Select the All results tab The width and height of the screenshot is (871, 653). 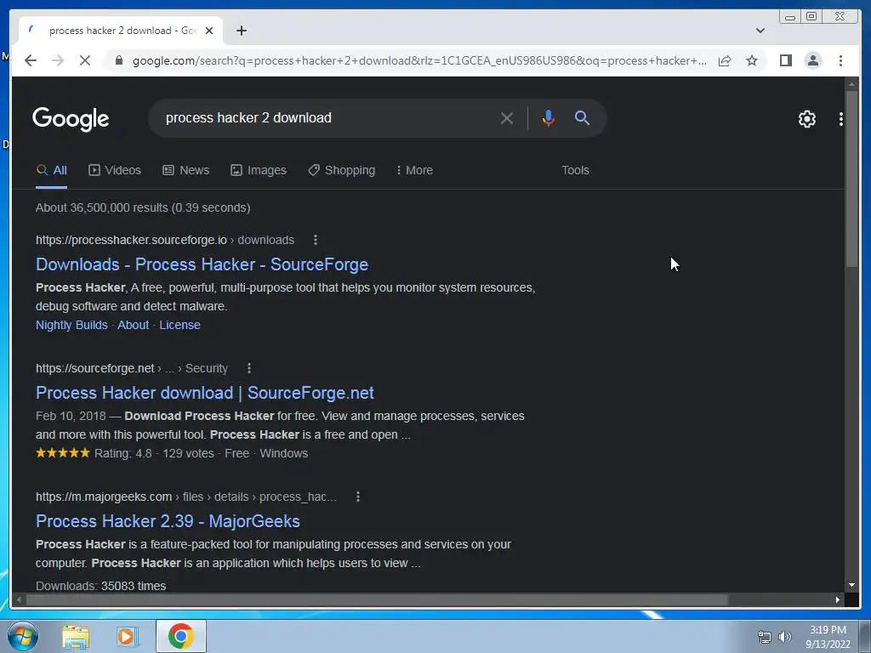click(x=52, y=170)
